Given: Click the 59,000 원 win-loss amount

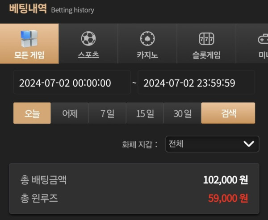Looking at the screenshot, I should 228,198.
